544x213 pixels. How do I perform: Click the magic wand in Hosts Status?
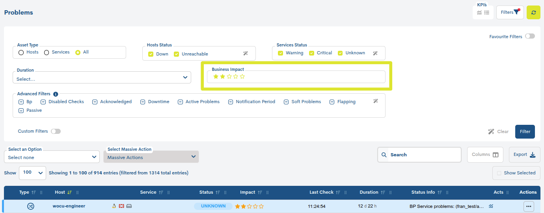(246, 54)
